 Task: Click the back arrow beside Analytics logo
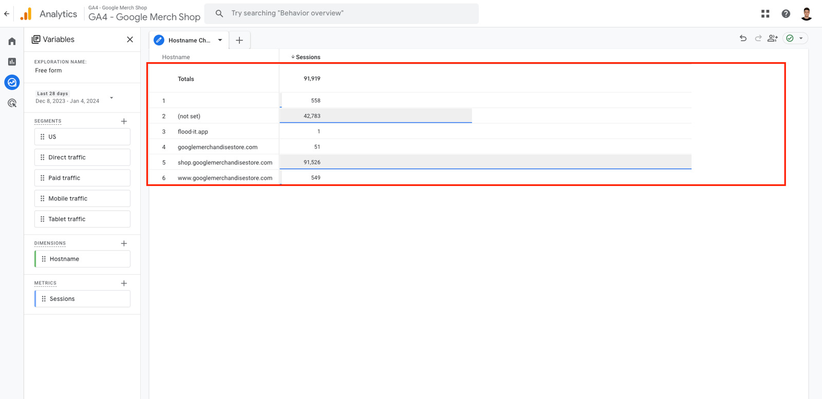[7, 14]
